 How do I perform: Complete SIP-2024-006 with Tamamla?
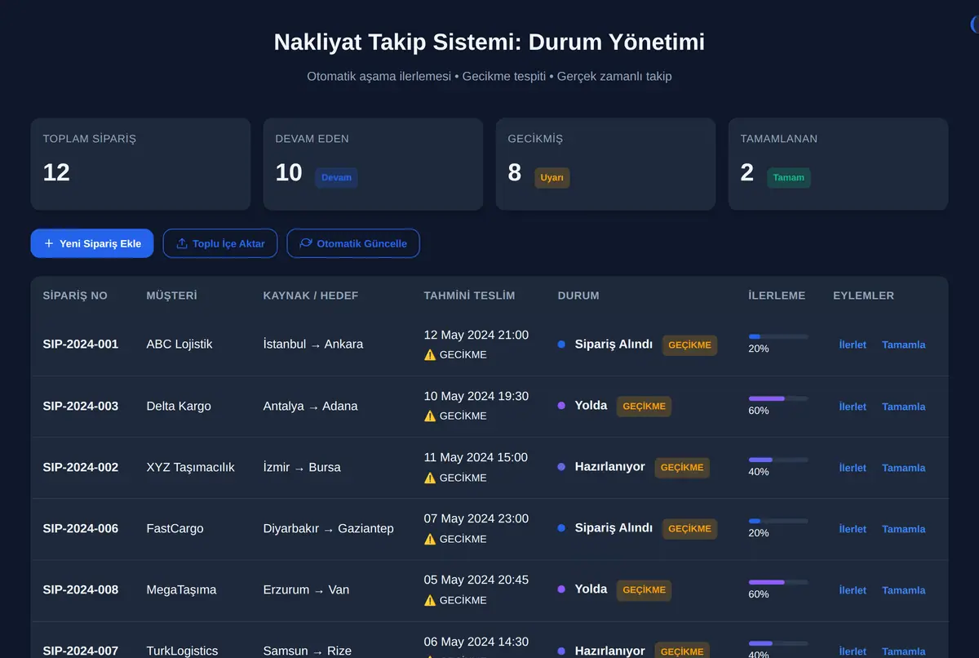(x=904, y=529)
